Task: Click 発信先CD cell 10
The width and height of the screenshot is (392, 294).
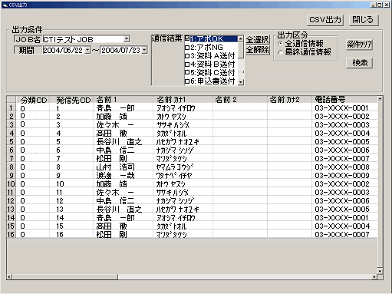Action: (72, 183)
